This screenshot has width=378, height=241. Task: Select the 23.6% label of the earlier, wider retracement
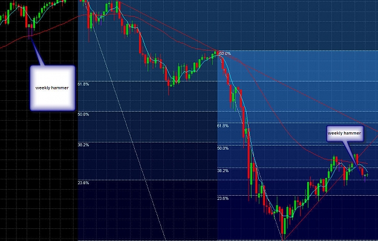(83, 183)
